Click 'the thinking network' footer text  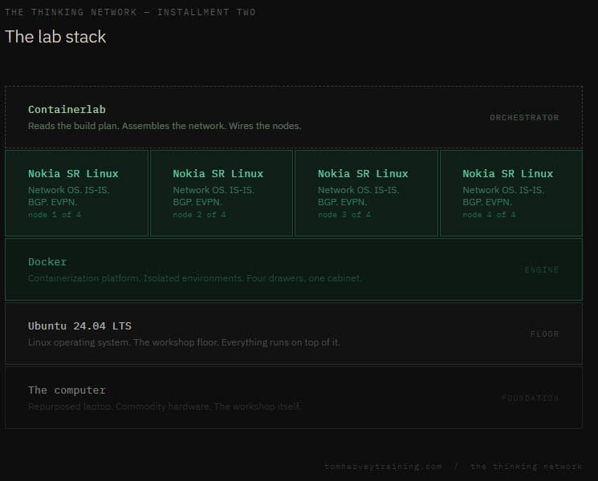(x=527, y=467)
